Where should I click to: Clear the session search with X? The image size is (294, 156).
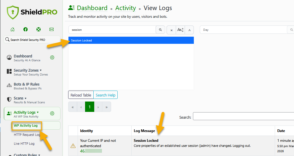(x=171, y=30)
